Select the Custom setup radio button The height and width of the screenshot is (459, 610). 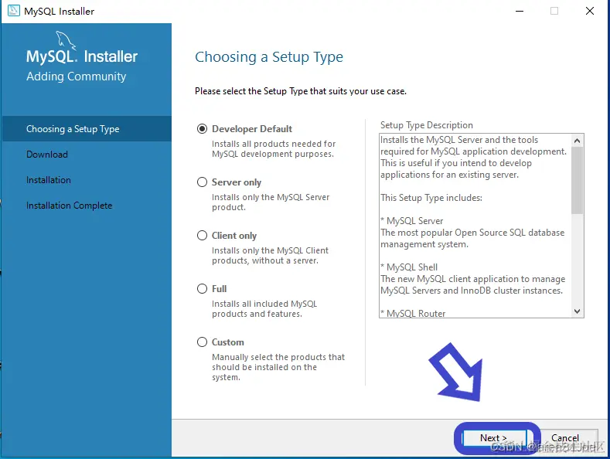point(202,342)
